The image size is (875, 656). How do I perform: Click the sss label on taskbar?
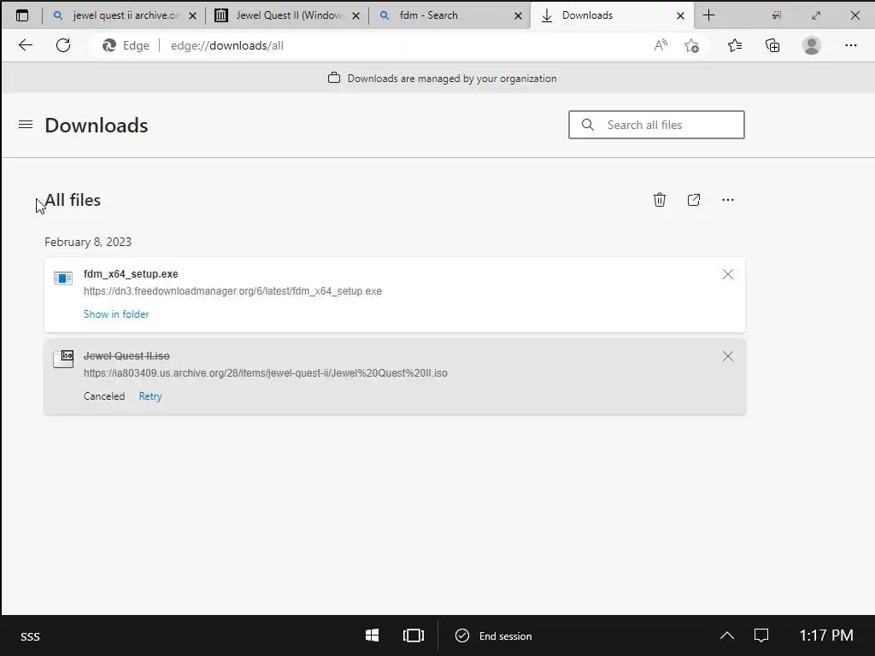(x=30, y=636)
